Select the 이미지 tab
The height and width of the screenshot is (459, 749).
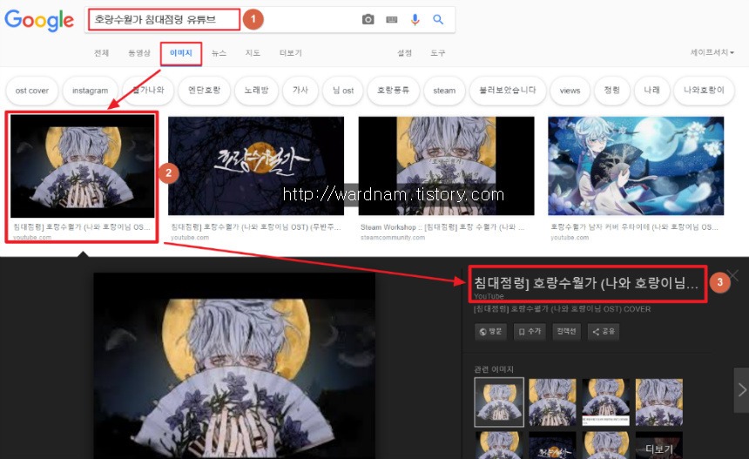pos(181,53)
